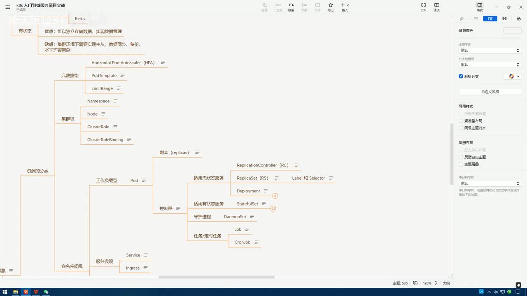Open the note icon beside Namespace
Image resolution: width=527 pixels, height=296 pixels.
(x=115, y=101)
